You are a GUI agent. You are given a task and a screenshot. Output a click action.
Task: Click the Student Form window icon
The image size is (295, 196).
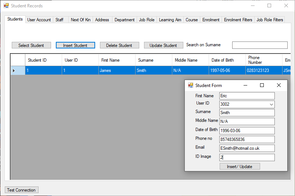click(191, 85)
